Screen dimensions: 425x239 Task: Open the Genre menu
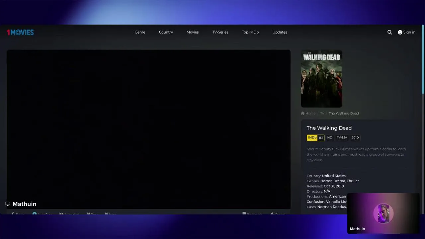[140, 32]
